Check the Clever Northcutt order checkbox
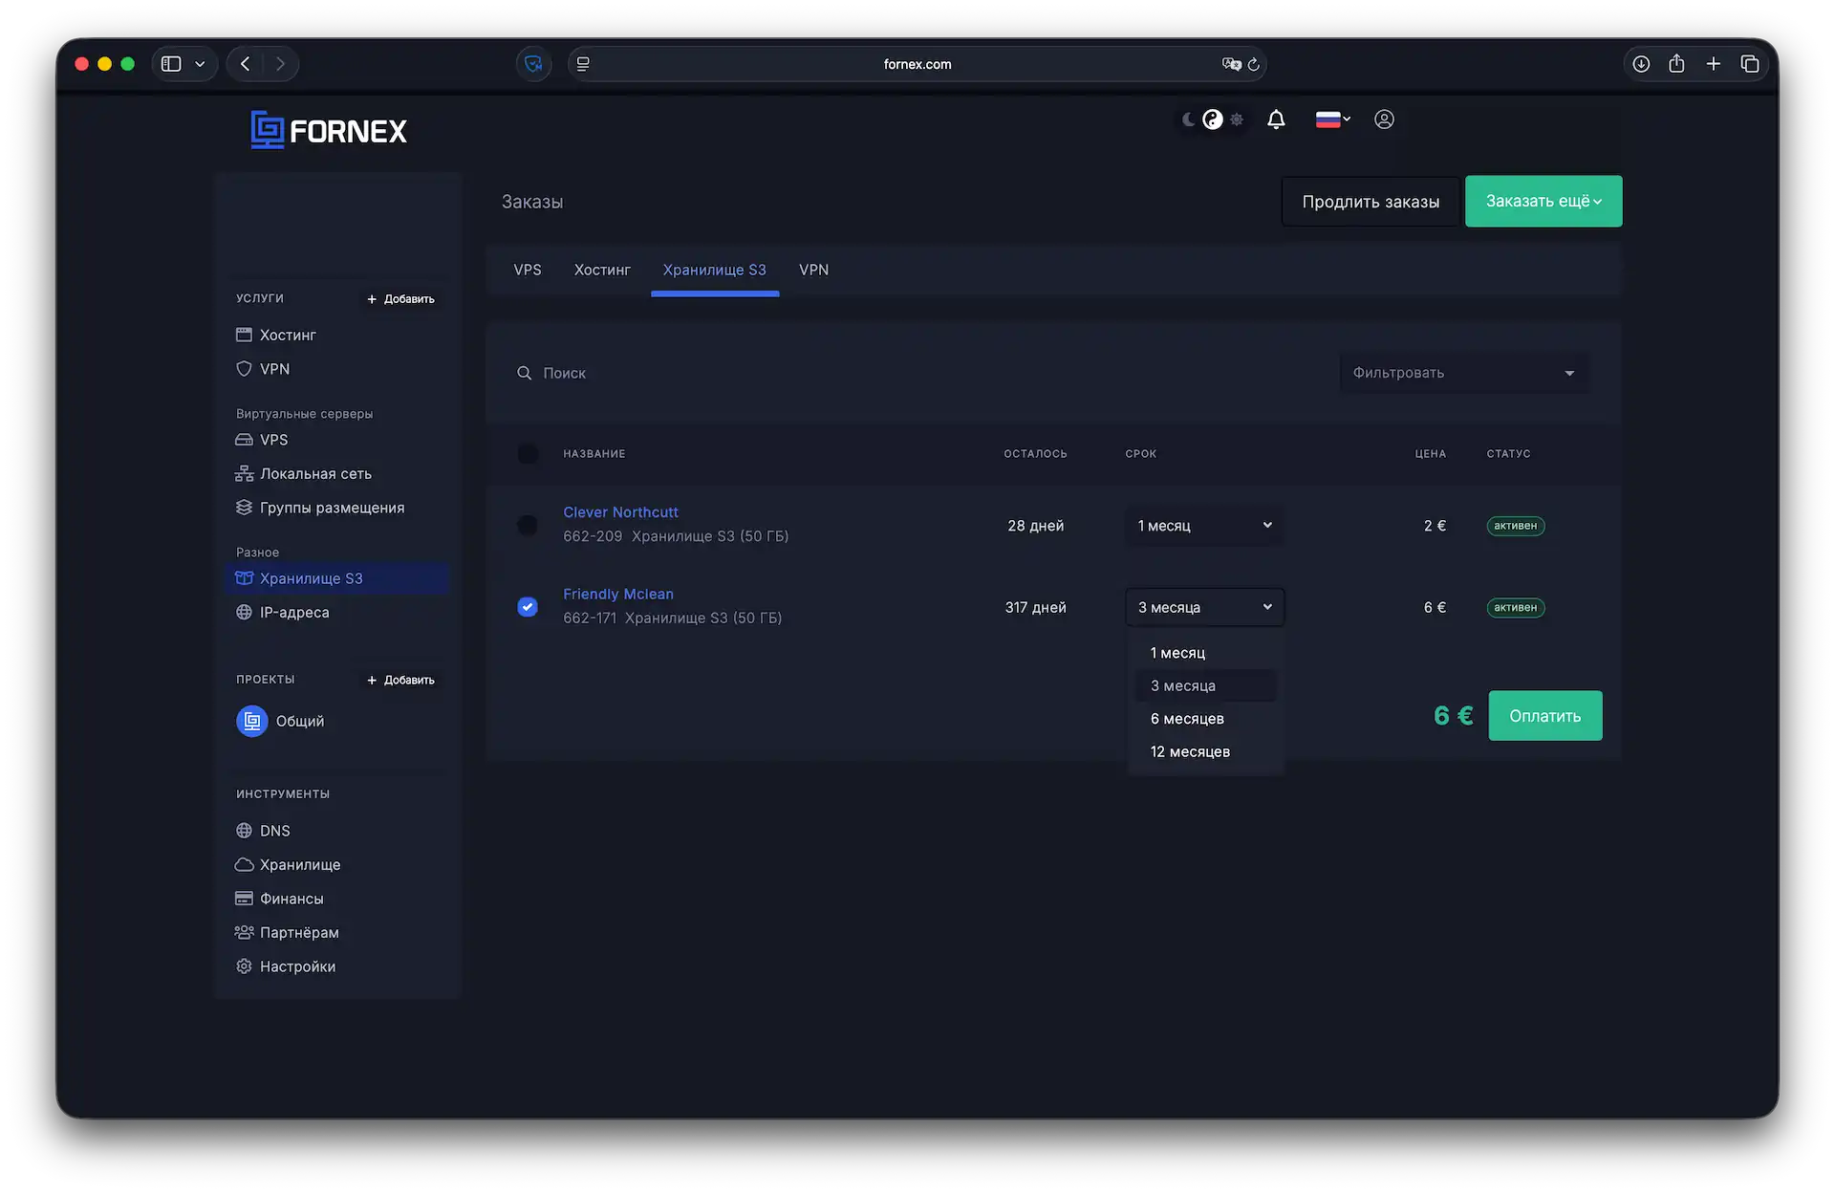The width and height of the screenshot is (1835, 1193). (x=528, y=525)
